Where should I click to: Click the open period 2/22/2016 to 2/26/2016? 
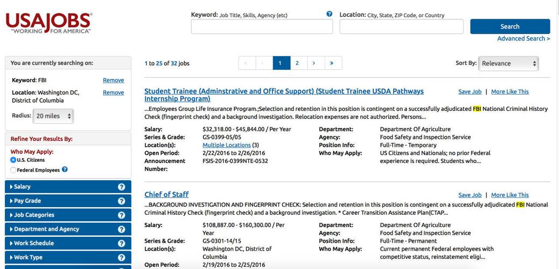click(234, 153)
